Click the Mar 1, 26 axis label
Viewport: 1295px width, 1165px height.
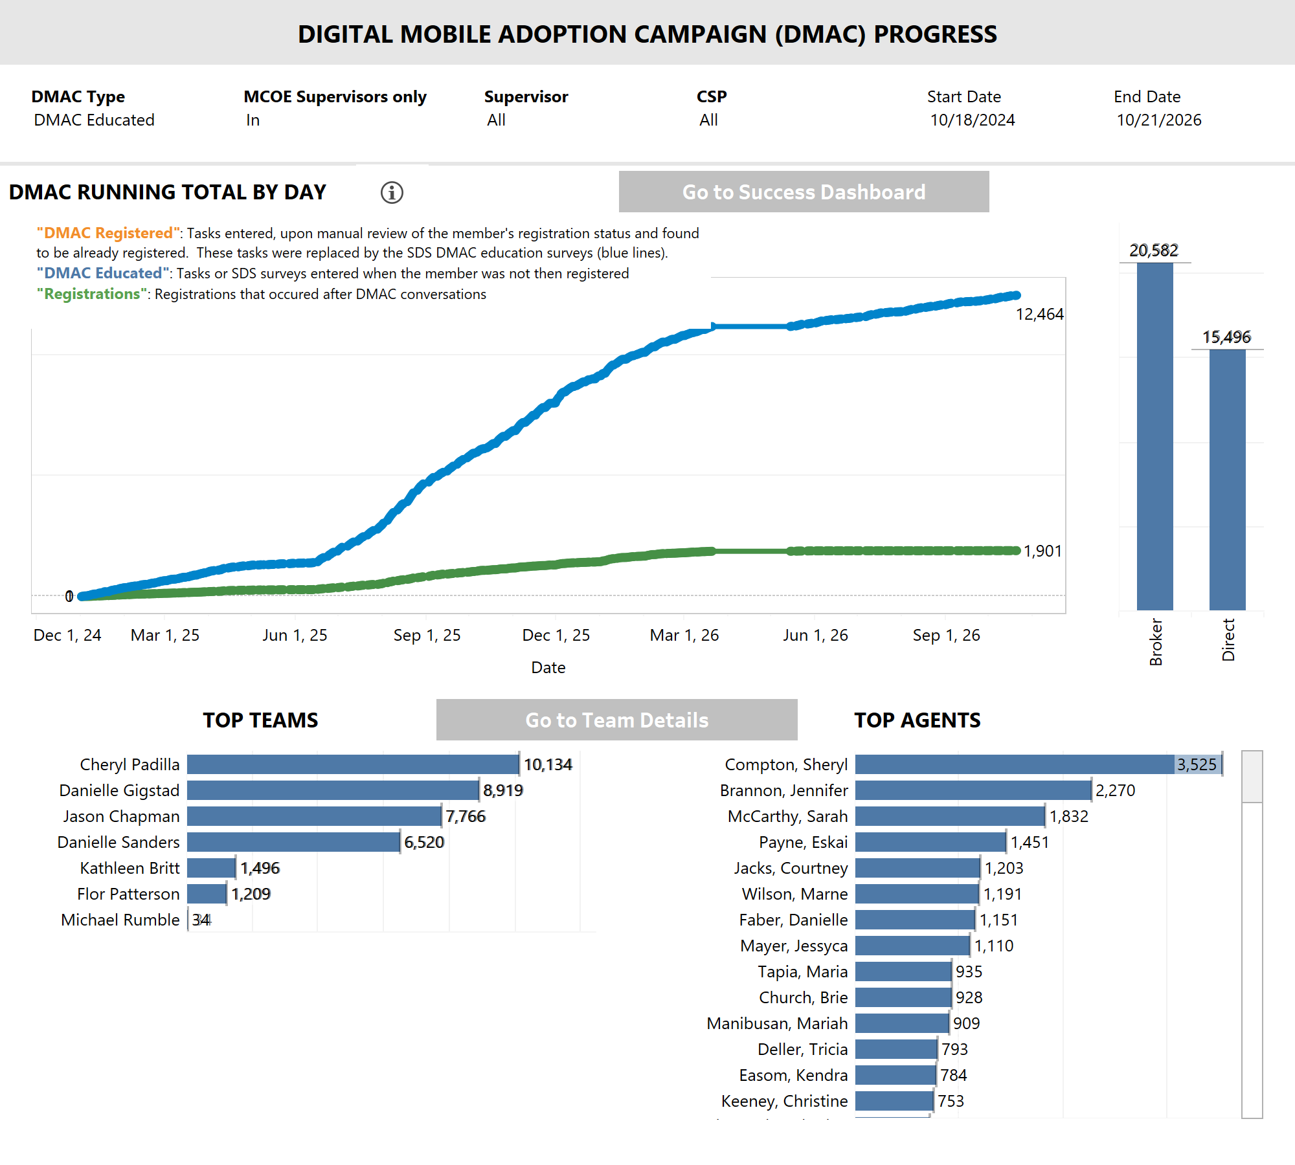pyautogui.click(x=684, y=635)
